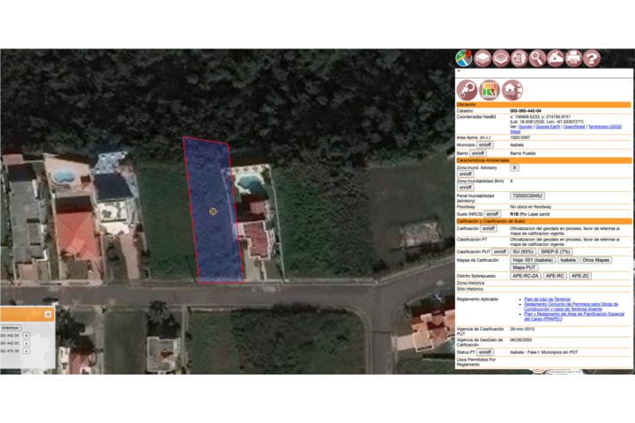Toggle Status PT on/off layer

point(485,352)
